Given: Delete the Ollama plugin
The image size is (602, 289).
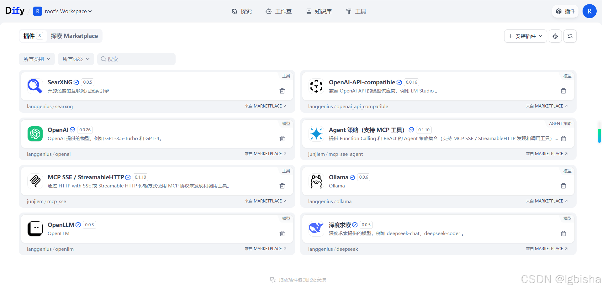Looking at the screenshot, I should [563, 186].
